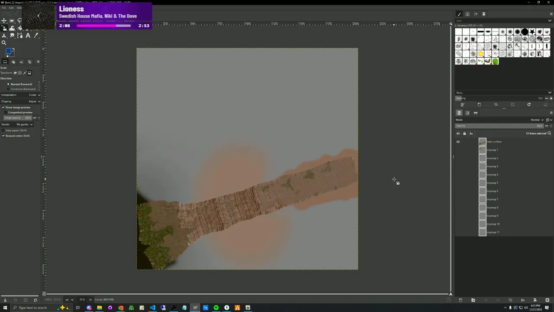Switch to Paths dock tab
Screen dimensions: 554x312
coord(476,113)
